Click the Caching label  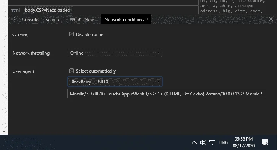(20, 35)
